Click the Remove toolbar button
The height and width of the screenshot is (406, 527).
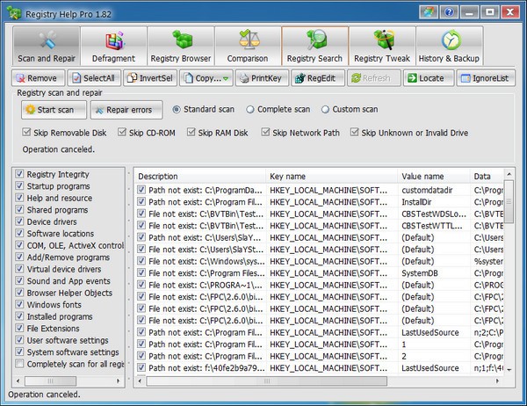[x=37, y=78]
